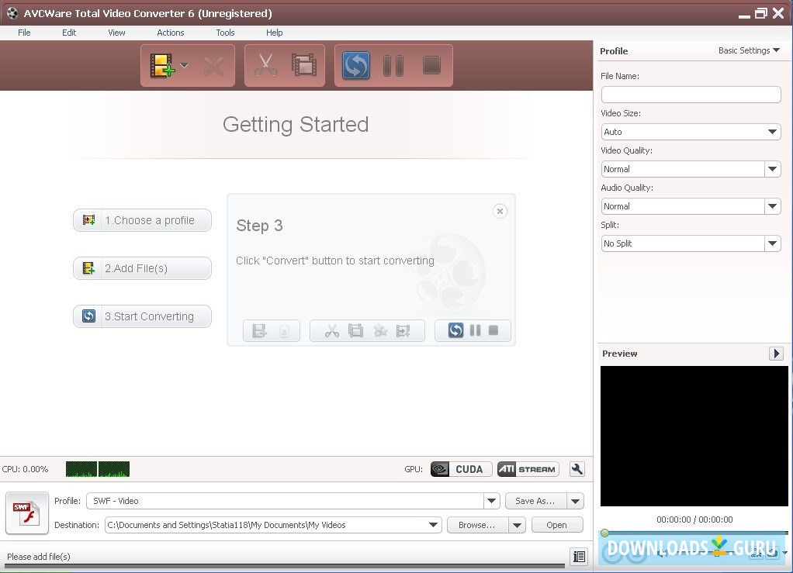Click the filmstrip effects icon in Step 3 panel
The image size is (793, 573).
point(355,331)
